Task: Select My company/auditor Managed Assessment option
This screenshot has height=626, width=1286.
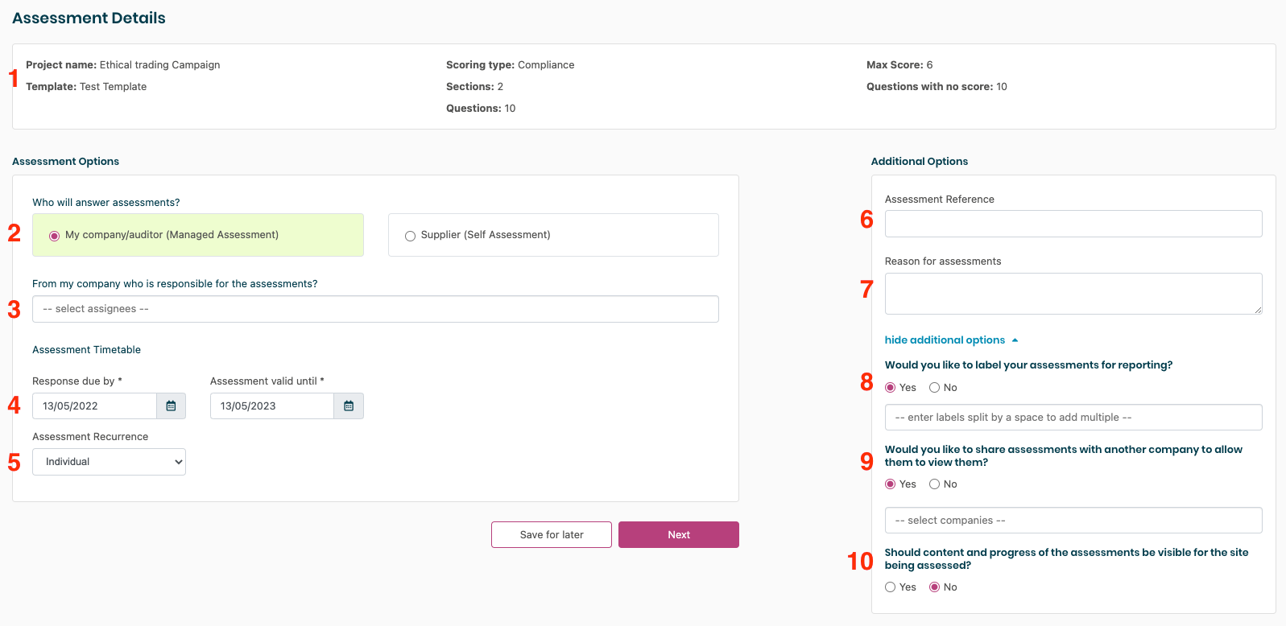Action: 55,236
